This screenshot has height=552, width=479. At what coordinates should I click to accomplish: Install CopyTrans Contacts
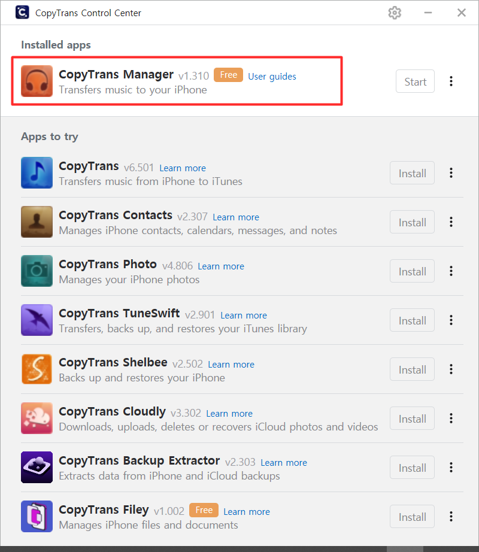412,222
